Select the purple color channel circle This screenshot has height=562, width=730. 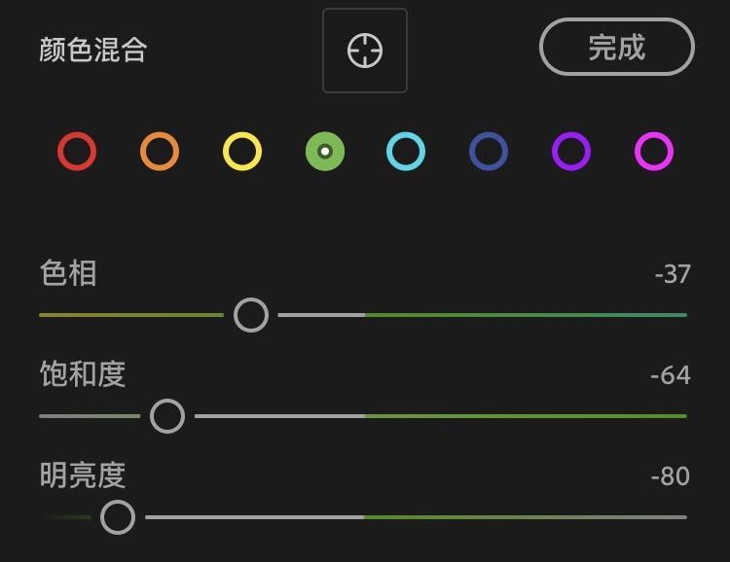pyautogui.click(x=571, y=152)
